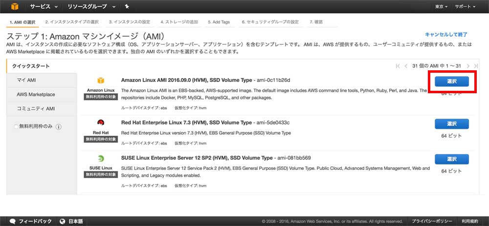Click the pin shortcut icon in navbar
This screenshot has height=226, width=489.
point(127,7)
